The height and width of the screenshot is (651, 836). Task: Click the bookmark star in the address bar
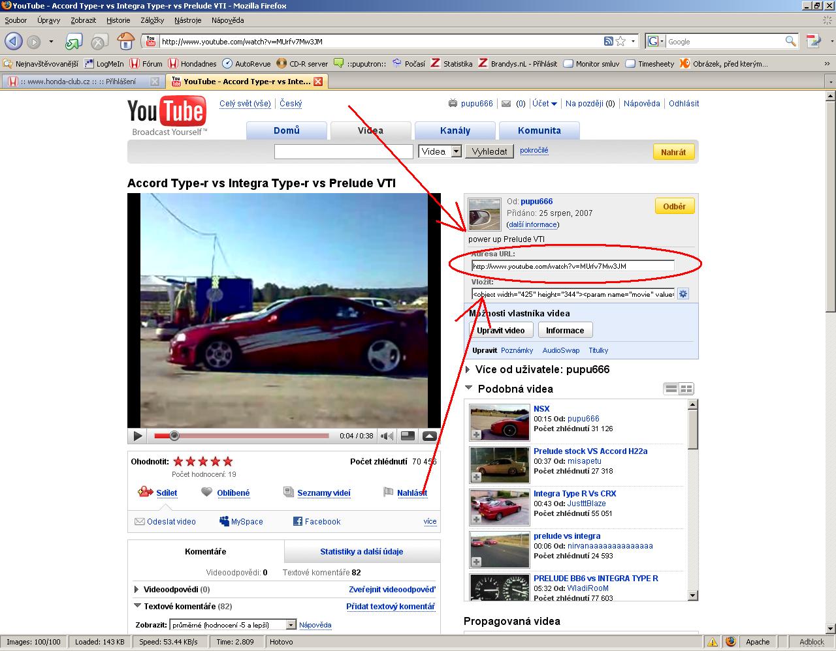point(620,41)
